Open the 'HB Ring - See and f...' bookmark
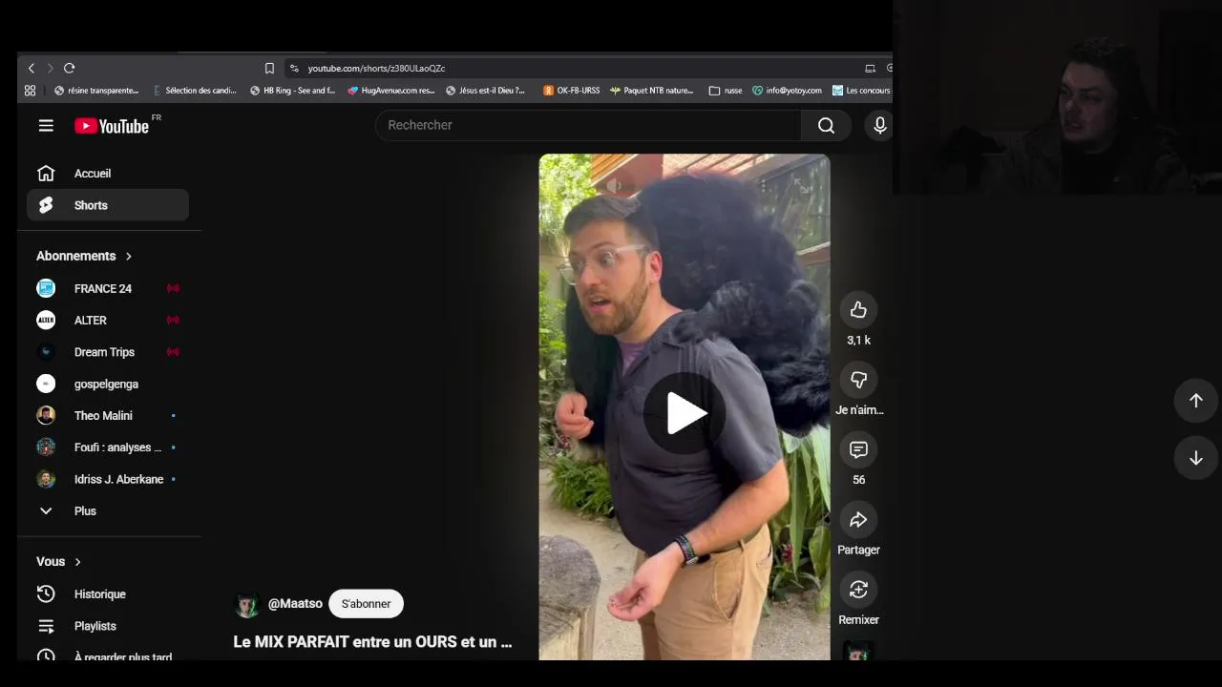Viewport: 1222px width, 687px height. click(292, 91)
